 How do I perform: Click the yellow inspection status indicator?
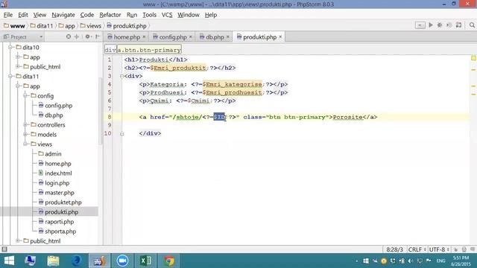tap(473, 58)
